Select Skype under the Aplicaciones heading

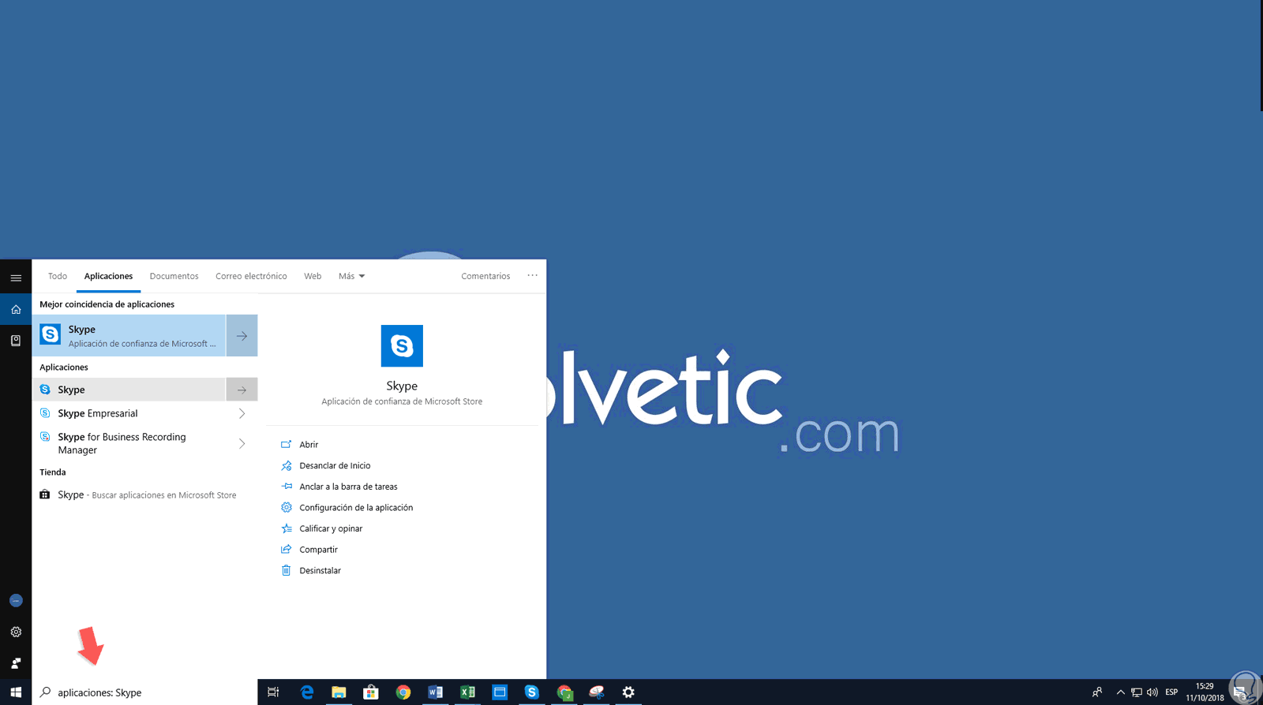click(129, 390)
